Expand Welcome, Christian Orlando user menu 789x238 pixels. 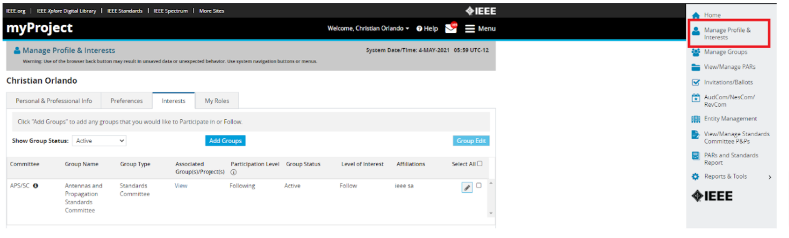coord(369,29)
